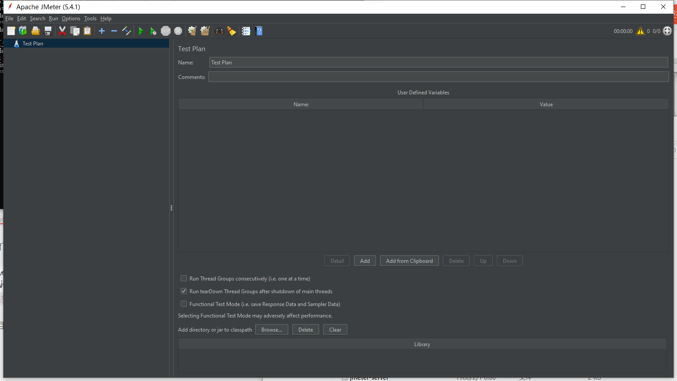Click the Clear results gear-broom icon
Image resolution: width=677 pixels, height=381 pixels.
pyautogui.click(x=192, y=31)
